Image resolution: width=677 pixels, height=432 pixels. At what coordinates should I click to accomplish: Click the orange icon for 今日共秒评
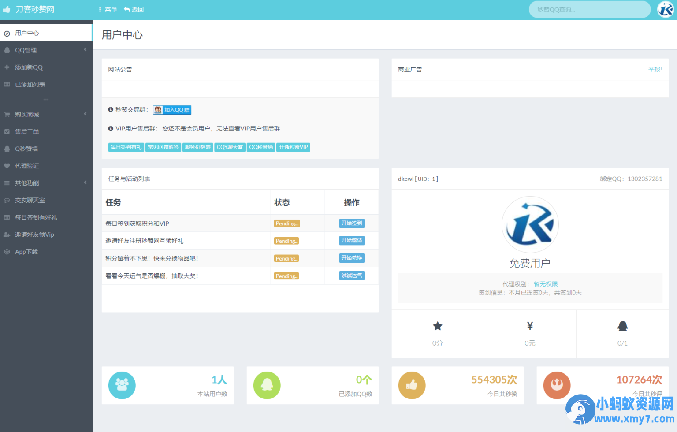[557, 385]
